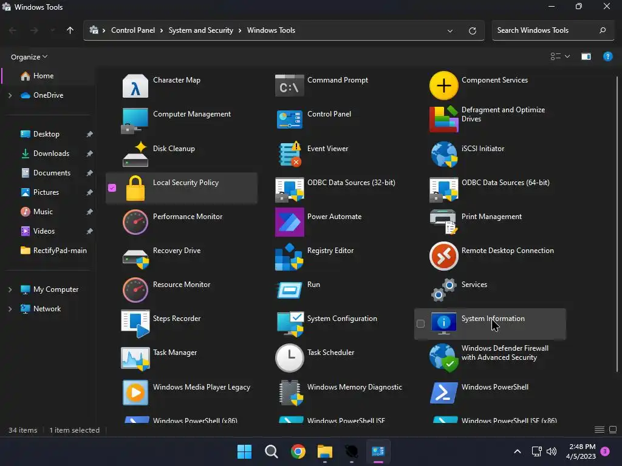This screenshot has width=622, height=466.
Task: Switch to details view in status bar
Action: (x=600, y=430)
